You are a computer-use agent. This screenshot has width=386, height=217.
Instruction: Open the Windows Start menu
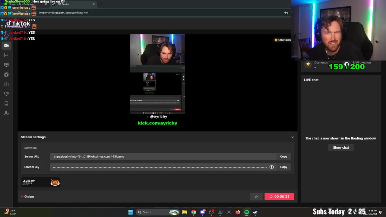coord(131,212)
